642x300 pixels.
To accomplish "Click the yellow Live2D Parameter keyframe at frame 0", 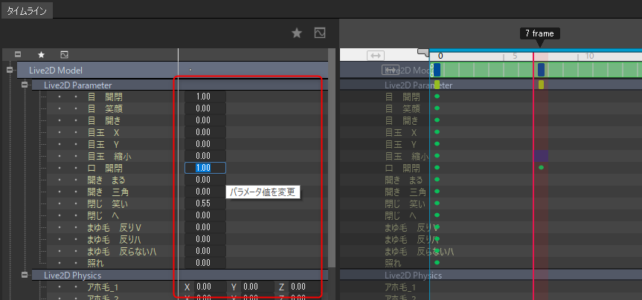I will click(x=437, y=85).
